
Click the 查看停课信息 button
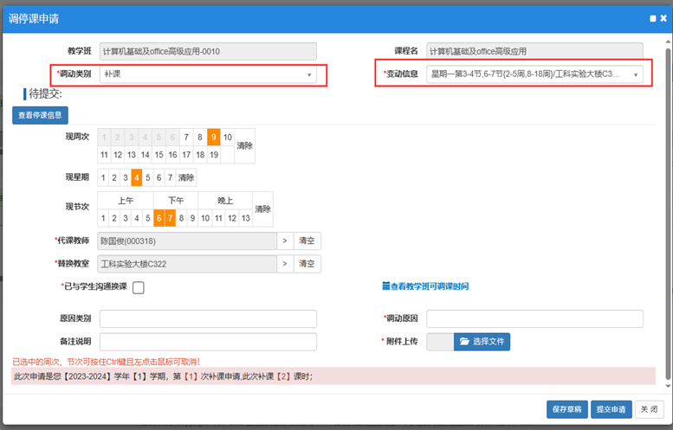tap(40, 115)
